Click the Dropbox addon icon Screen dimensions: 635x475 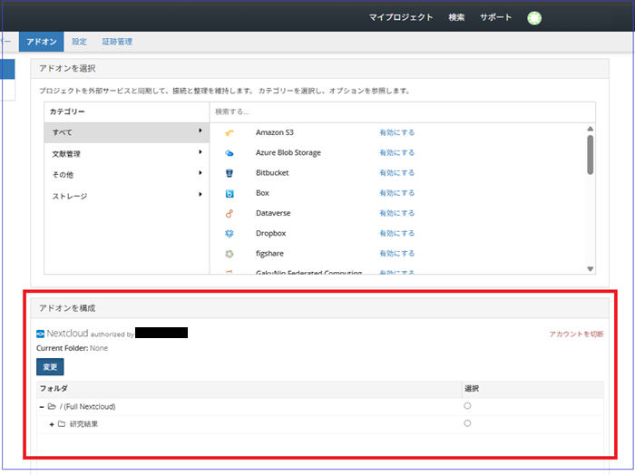(230, 233)
